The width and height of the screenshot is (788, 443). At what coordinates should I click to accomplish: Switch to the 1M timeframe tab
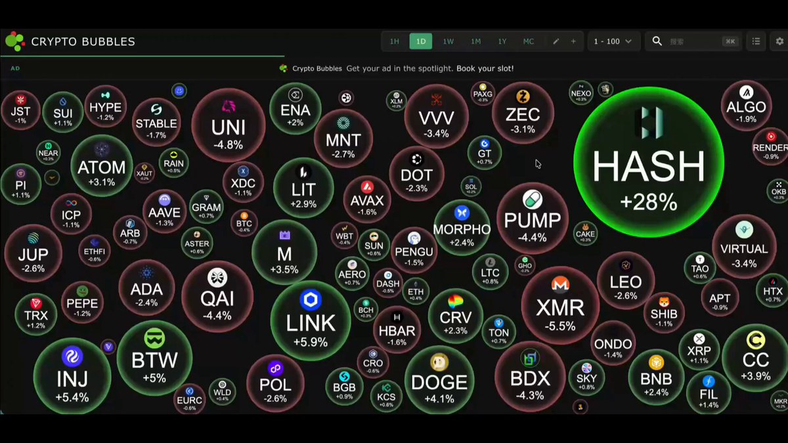pyautogui.click(x=475, y=41)
